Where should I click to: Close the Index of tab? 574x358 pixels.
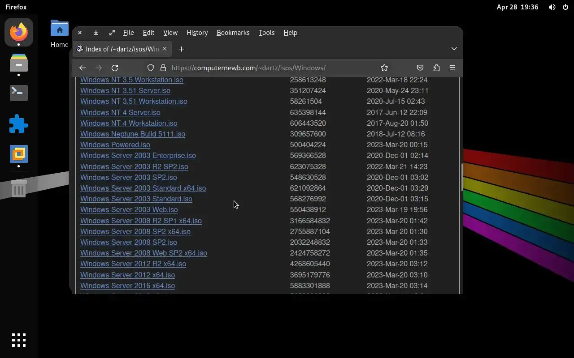click(x=165, y=49)
